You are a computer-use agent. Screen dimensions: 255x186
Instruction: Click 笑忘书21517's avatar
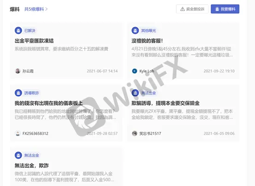[134, 133]
